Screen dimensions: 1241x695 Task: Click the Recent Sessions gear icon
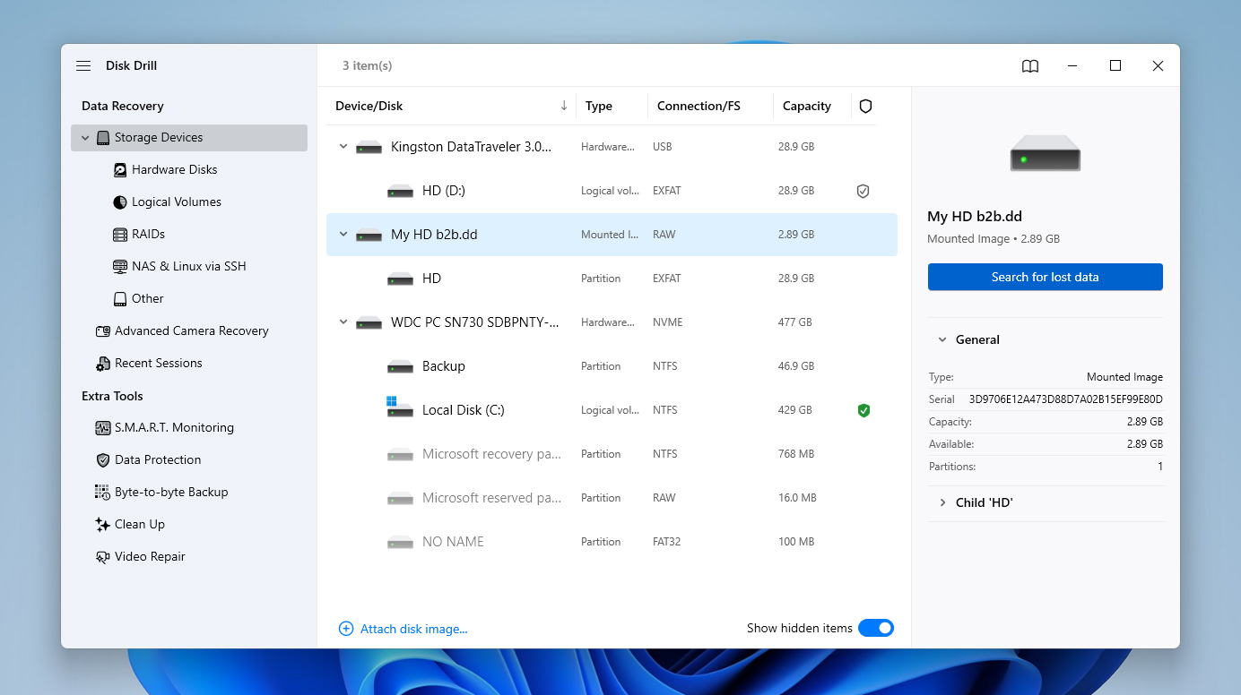coord(103,364)
